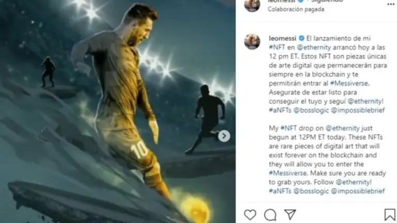Open @ethernity mention in Spanish first line
Screen dimensions: 397x223
coord(314,47)
